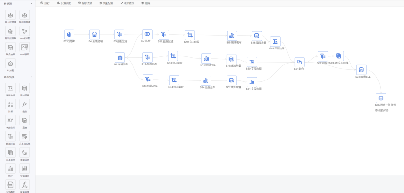Select the type conversion A-B palette icon

[24, 152]
